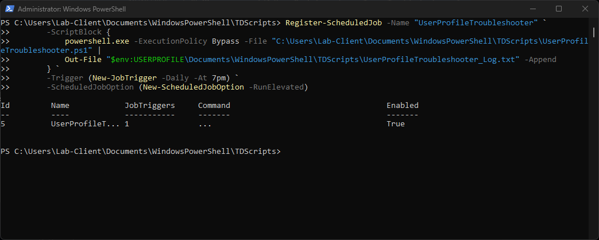
Task: Click the -ScriptBlock parameter text
Action: tap(74, 32)
